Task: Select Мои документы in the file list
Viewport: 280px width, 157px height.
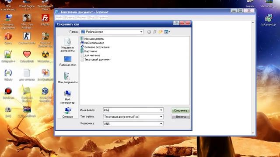Action: coord(92,39)
